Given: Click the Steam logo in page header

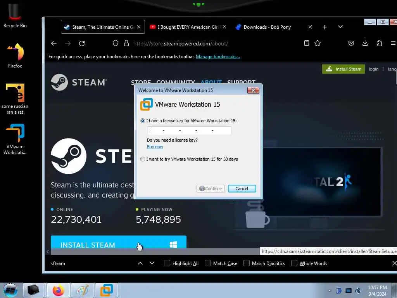Looking at the screenshot, I should pyautogui.click(x=79, y=82).
